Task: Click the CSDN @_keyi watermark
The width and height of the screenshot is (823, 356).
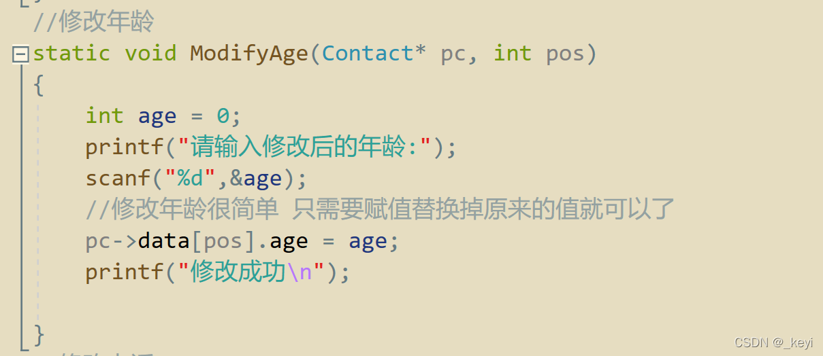Action: tap(775, 343)
